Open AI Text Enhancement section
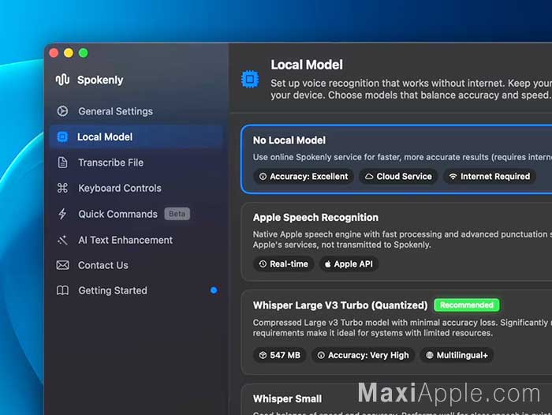Image resolution: width=552 pixels, height=415 pixels. click(136, 240)
